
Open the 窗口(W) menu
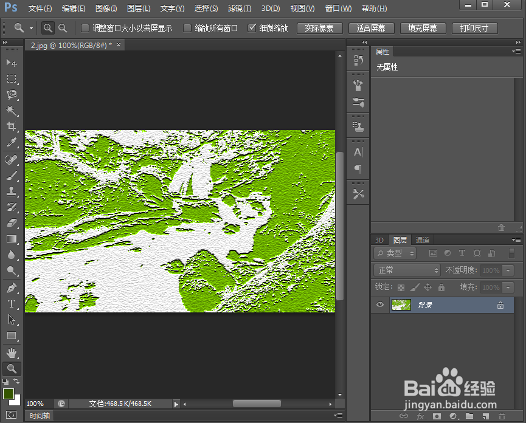coord(338,9)
